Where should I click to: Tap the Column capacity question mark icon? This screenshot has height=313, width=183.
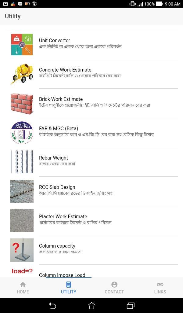(x=22, y=250)
